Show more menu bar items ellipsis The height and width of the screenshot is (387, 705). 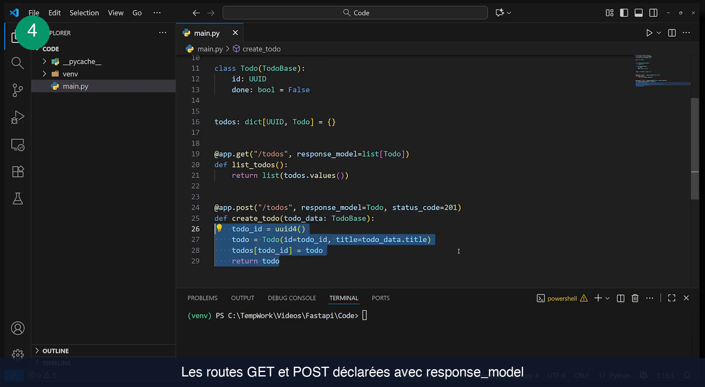point(157,13)
